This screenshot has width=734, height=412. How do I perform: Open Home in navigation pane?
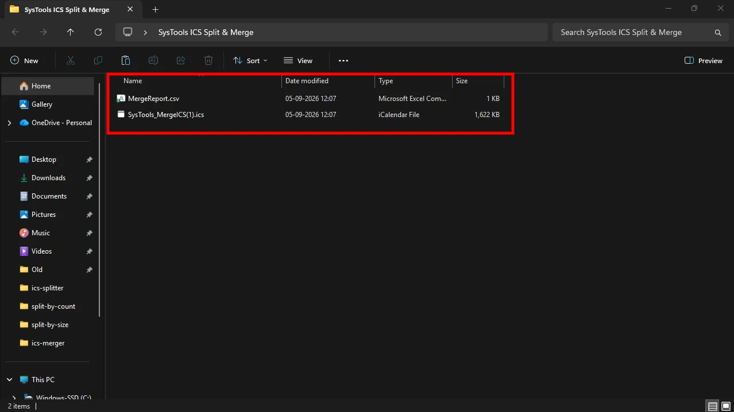click(48, 86)
